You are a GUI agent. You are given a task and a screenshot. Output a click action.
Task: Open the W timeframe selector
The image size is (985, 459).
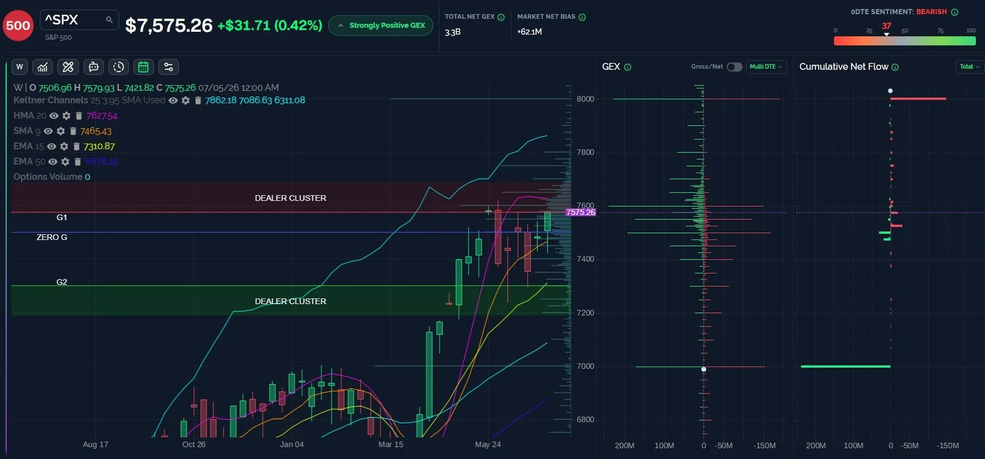(20, 67)
